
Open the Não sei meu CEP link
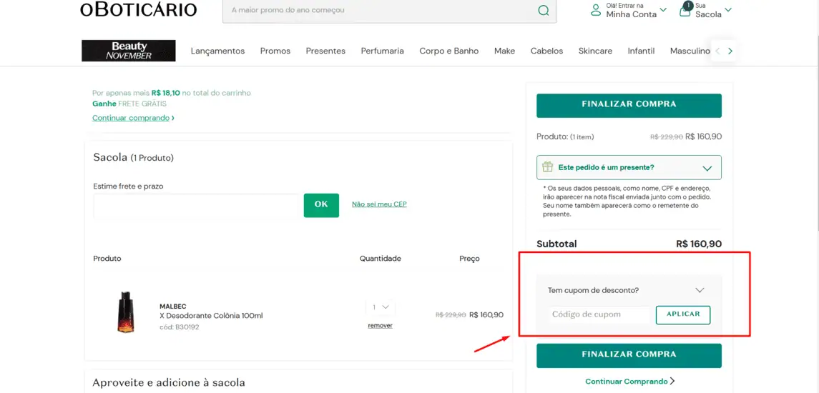coord(379,204)
